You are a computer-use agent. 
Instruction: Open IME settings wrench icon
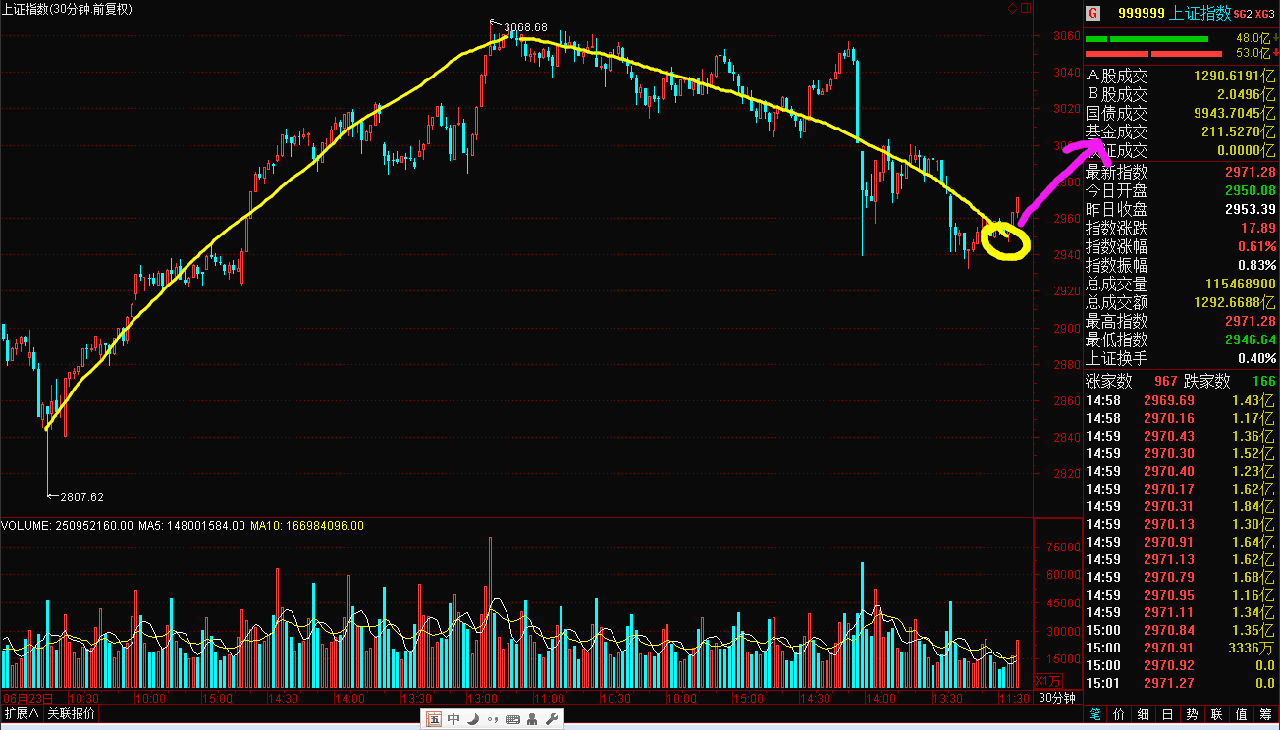click(x=553, y=720)
